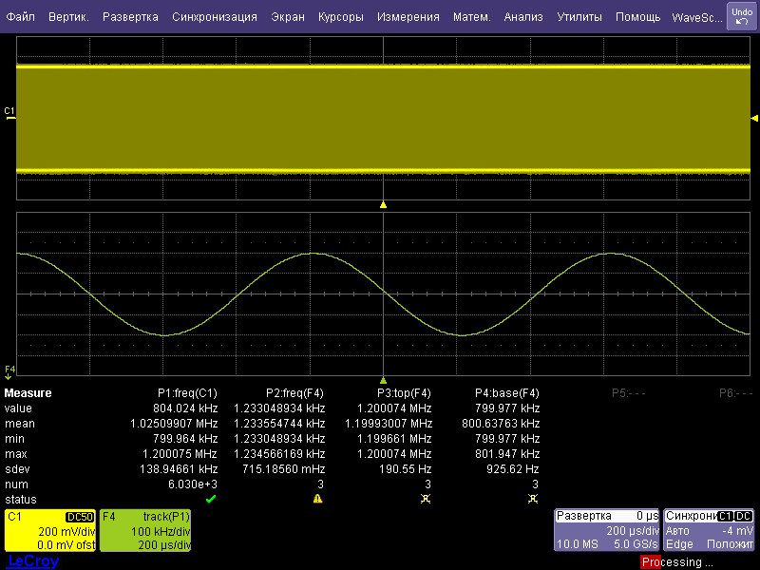Image resolution: width=760 pixels, height=570 pixels.
Task: Open the C1 channel descriptor box
Action: point(49,530)
